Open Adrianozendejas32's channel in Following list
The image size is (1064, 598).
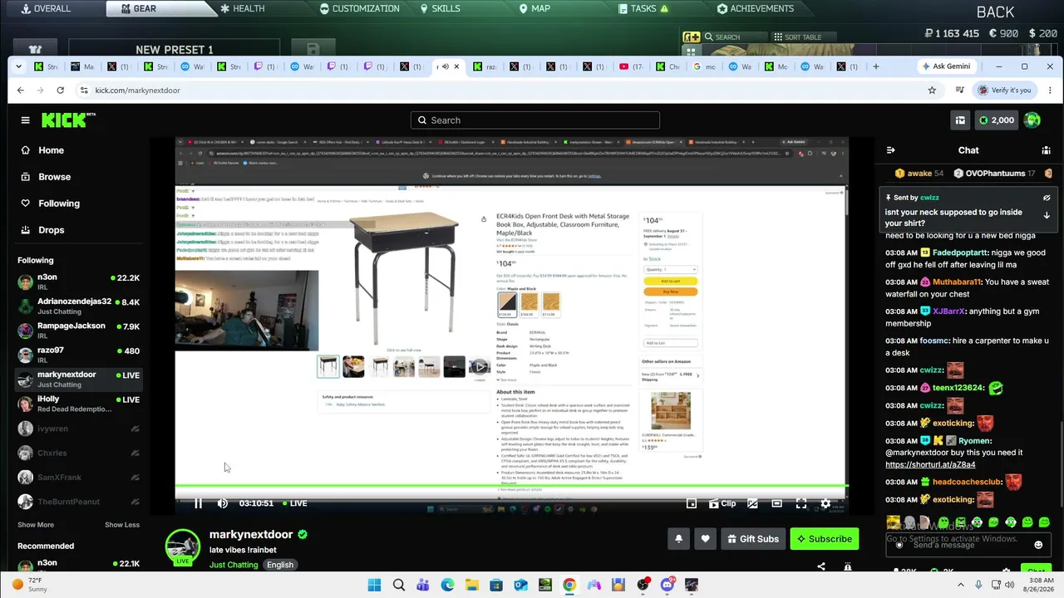78,306
